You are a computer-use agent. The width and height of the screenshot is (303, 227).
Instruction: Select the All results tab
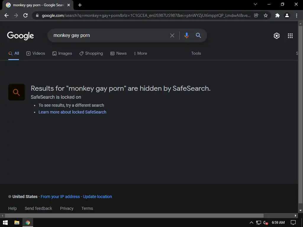[x=14, y=53]
